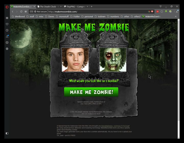Open the tab menu dropdown icon

click(x=160, y=6)
